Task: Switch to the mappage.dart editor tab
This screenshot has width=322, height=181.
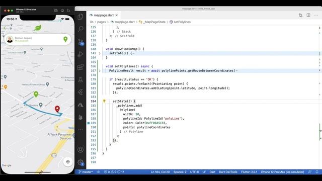Action: [104, 15]
